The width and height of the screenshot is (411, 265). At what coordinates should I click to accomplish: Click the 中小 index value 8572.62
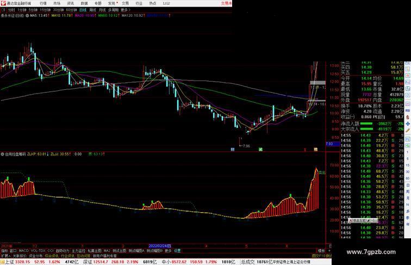coord(179,262)
